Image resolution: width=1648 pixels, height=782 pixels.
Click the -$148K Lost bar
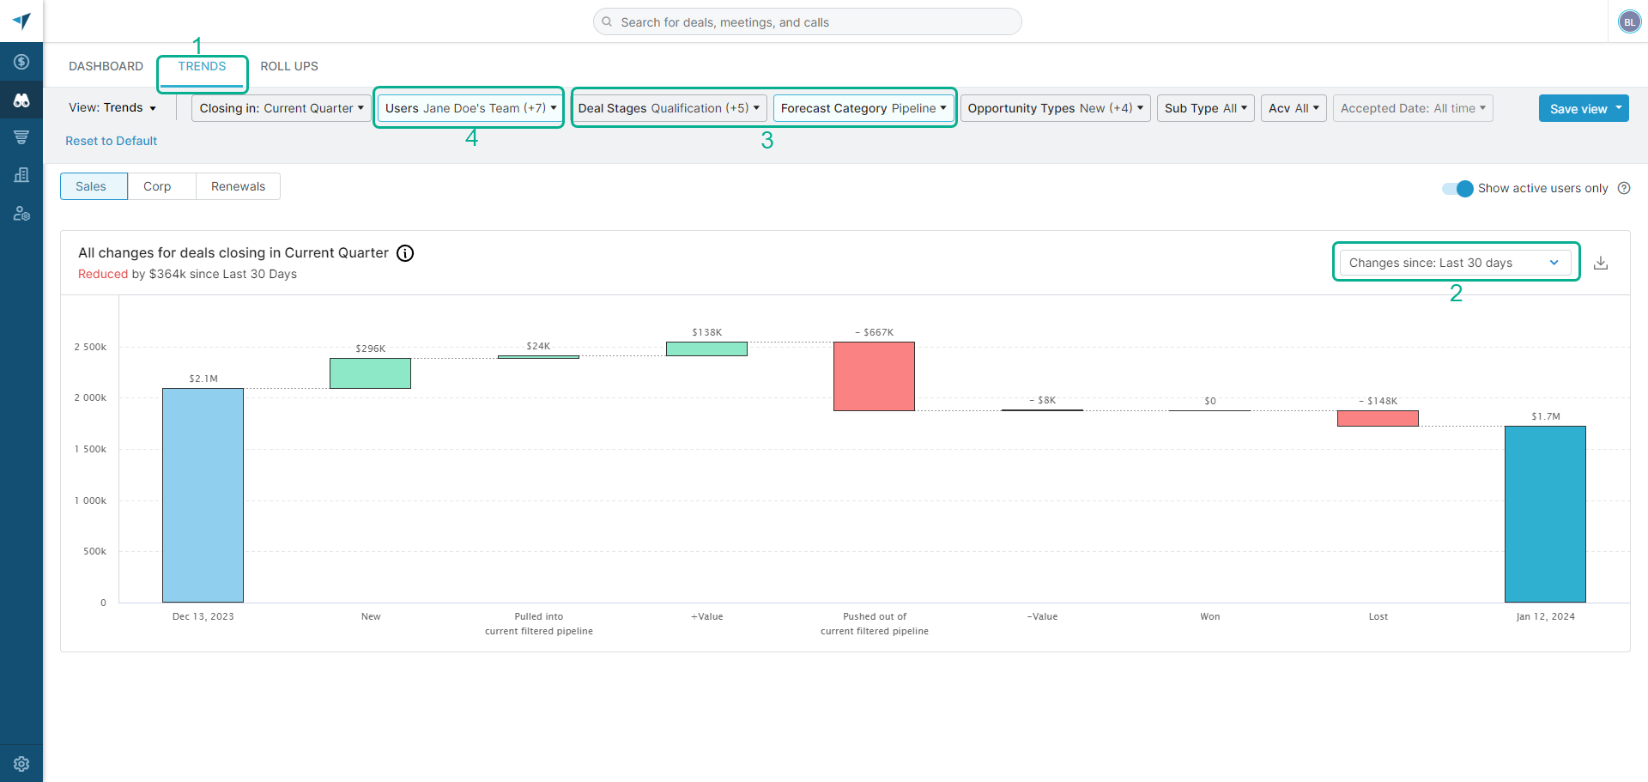(x=1378, y=418)
